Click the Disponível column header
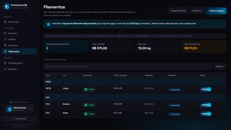Screen dimensions: 231x130 coord(87,75)
